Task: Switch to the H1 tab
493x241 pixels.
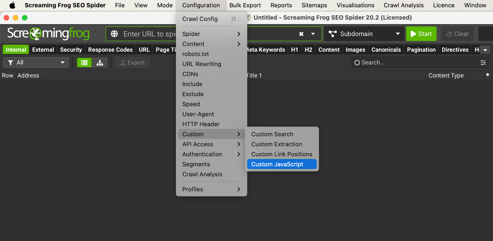Action: click(x=295, y=49)
